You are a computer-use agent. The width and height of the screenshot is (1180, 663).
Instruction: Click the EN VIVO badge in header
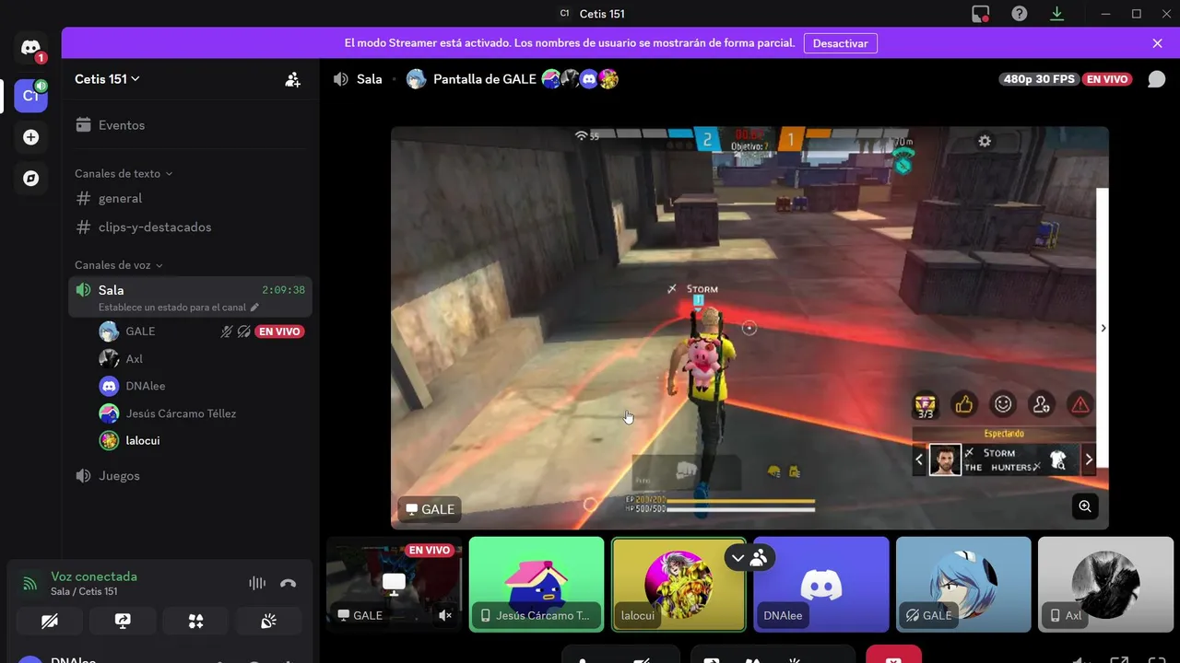[1107, 79]
